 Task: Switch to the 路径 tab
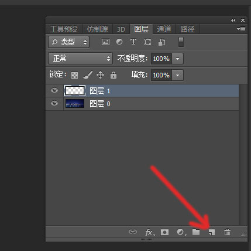(187, 29)
